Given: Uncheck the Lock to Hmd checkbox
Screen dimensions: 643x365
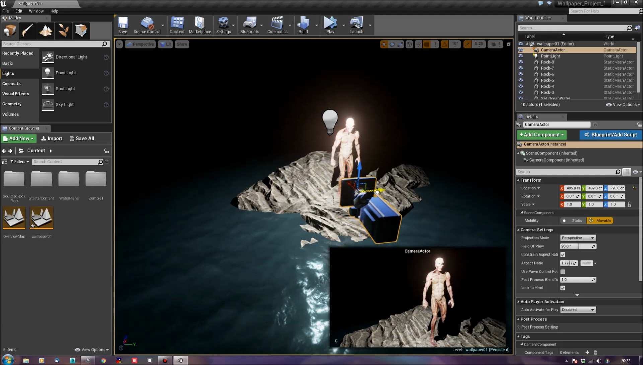Looking at the screenshot, I should point(563,288).
